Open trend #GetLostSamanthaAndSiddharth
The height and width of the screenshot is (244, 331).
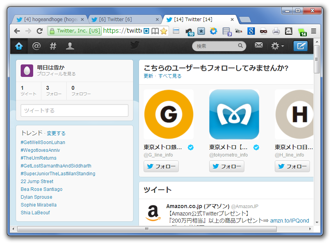tap(56, 166)
